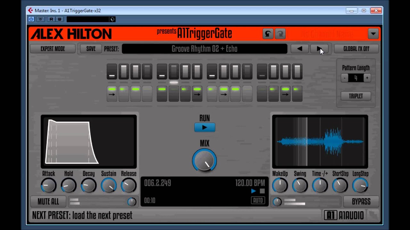Image resolution: width=410 pixels, height=230 pixels.
Task: Toggle the second trigger pad with arrow in group three
Action: tap(224, 94)
